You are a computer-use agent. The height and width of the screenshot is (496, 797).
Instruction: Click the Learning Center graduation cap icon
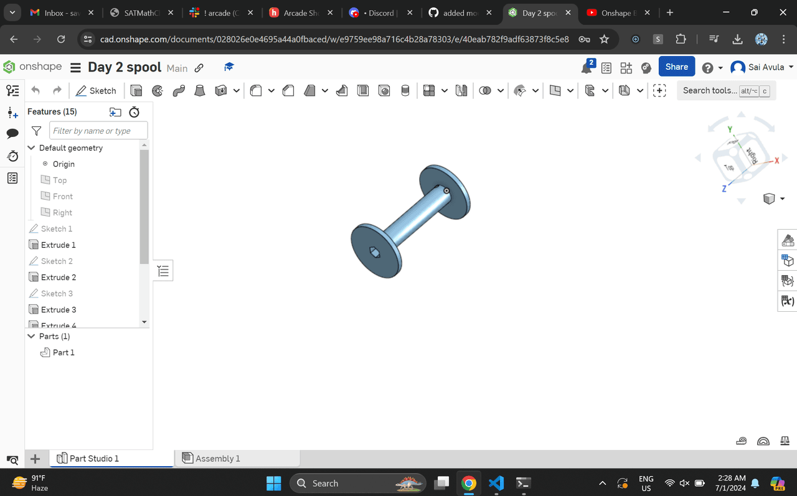229,67
